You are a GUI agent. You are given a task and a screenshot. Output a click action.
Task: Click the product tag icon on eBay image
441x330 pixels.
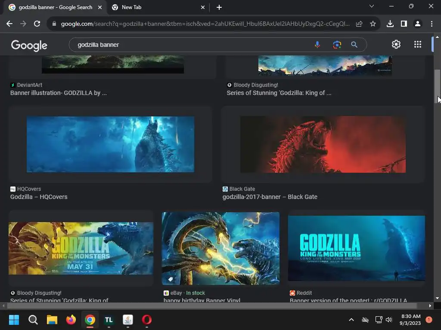point(171,279)
